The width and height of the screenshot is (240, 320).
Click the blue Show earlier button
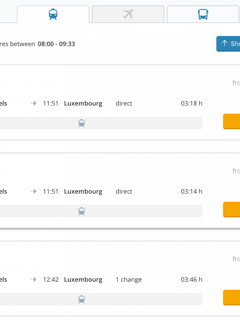pos(228,44)
